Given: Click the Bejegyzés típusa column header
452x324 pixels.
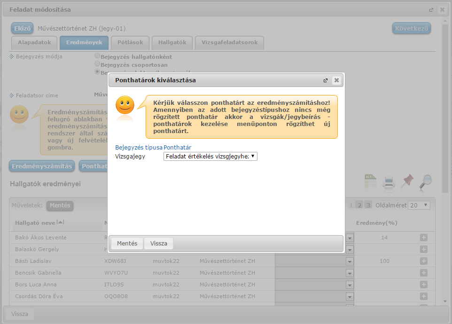Looking at the screenshot, I should [139, 148].
